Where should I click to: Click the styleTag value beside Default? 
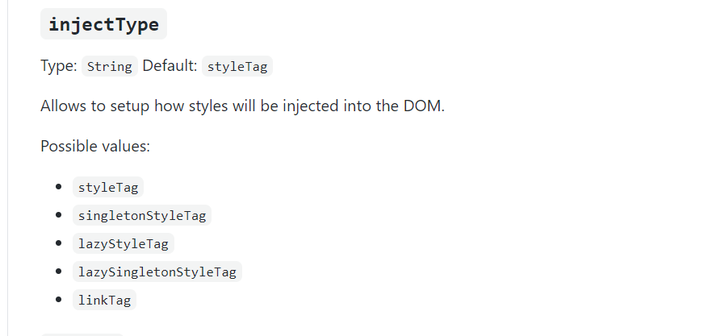click(237, 67)
